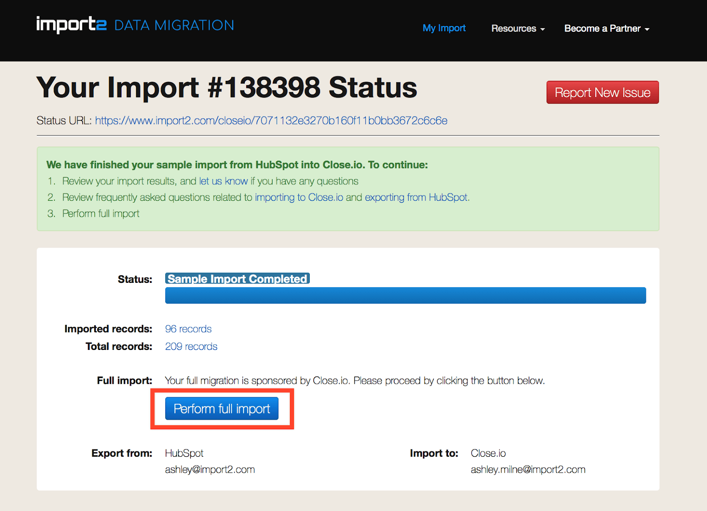This screenshot has width=707, height=511.
Task: Follow the 'let us know' link
Action: 223,181
